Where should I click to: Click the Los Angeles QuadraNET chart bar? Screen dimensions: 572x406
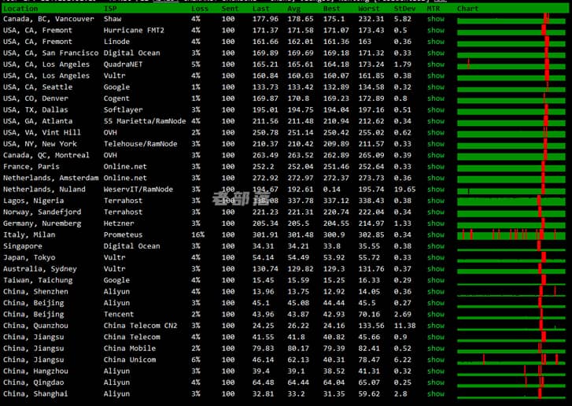[x=511, y=65]
